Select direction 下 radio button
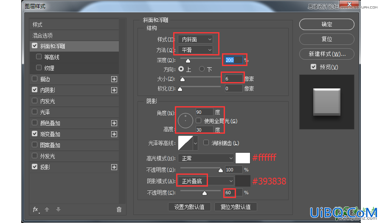 [202, 69]
